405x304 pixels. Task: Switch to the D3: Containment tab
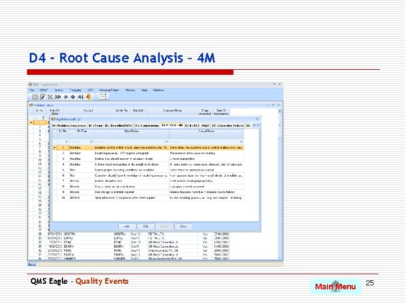pos(147,126)
